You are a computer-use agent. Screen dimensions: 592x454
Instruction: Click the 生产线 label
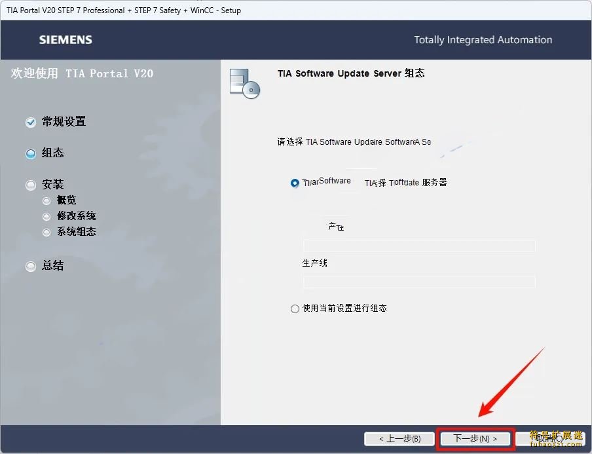point(314,263)
